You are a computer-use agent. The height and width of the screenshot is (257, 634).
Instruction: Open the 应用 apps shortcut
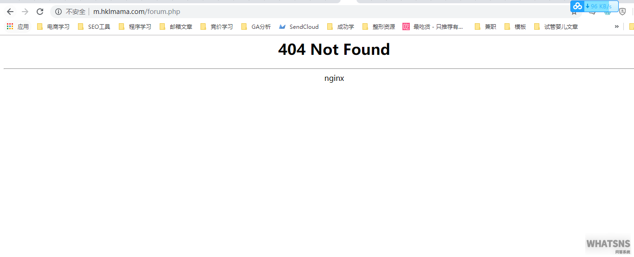[18, 27]
